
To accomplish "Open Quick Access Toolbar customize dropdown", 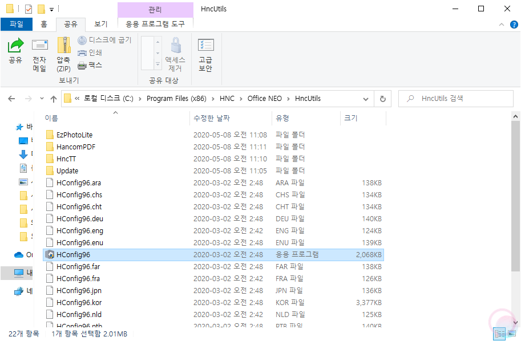I will [x=51, y=10].
